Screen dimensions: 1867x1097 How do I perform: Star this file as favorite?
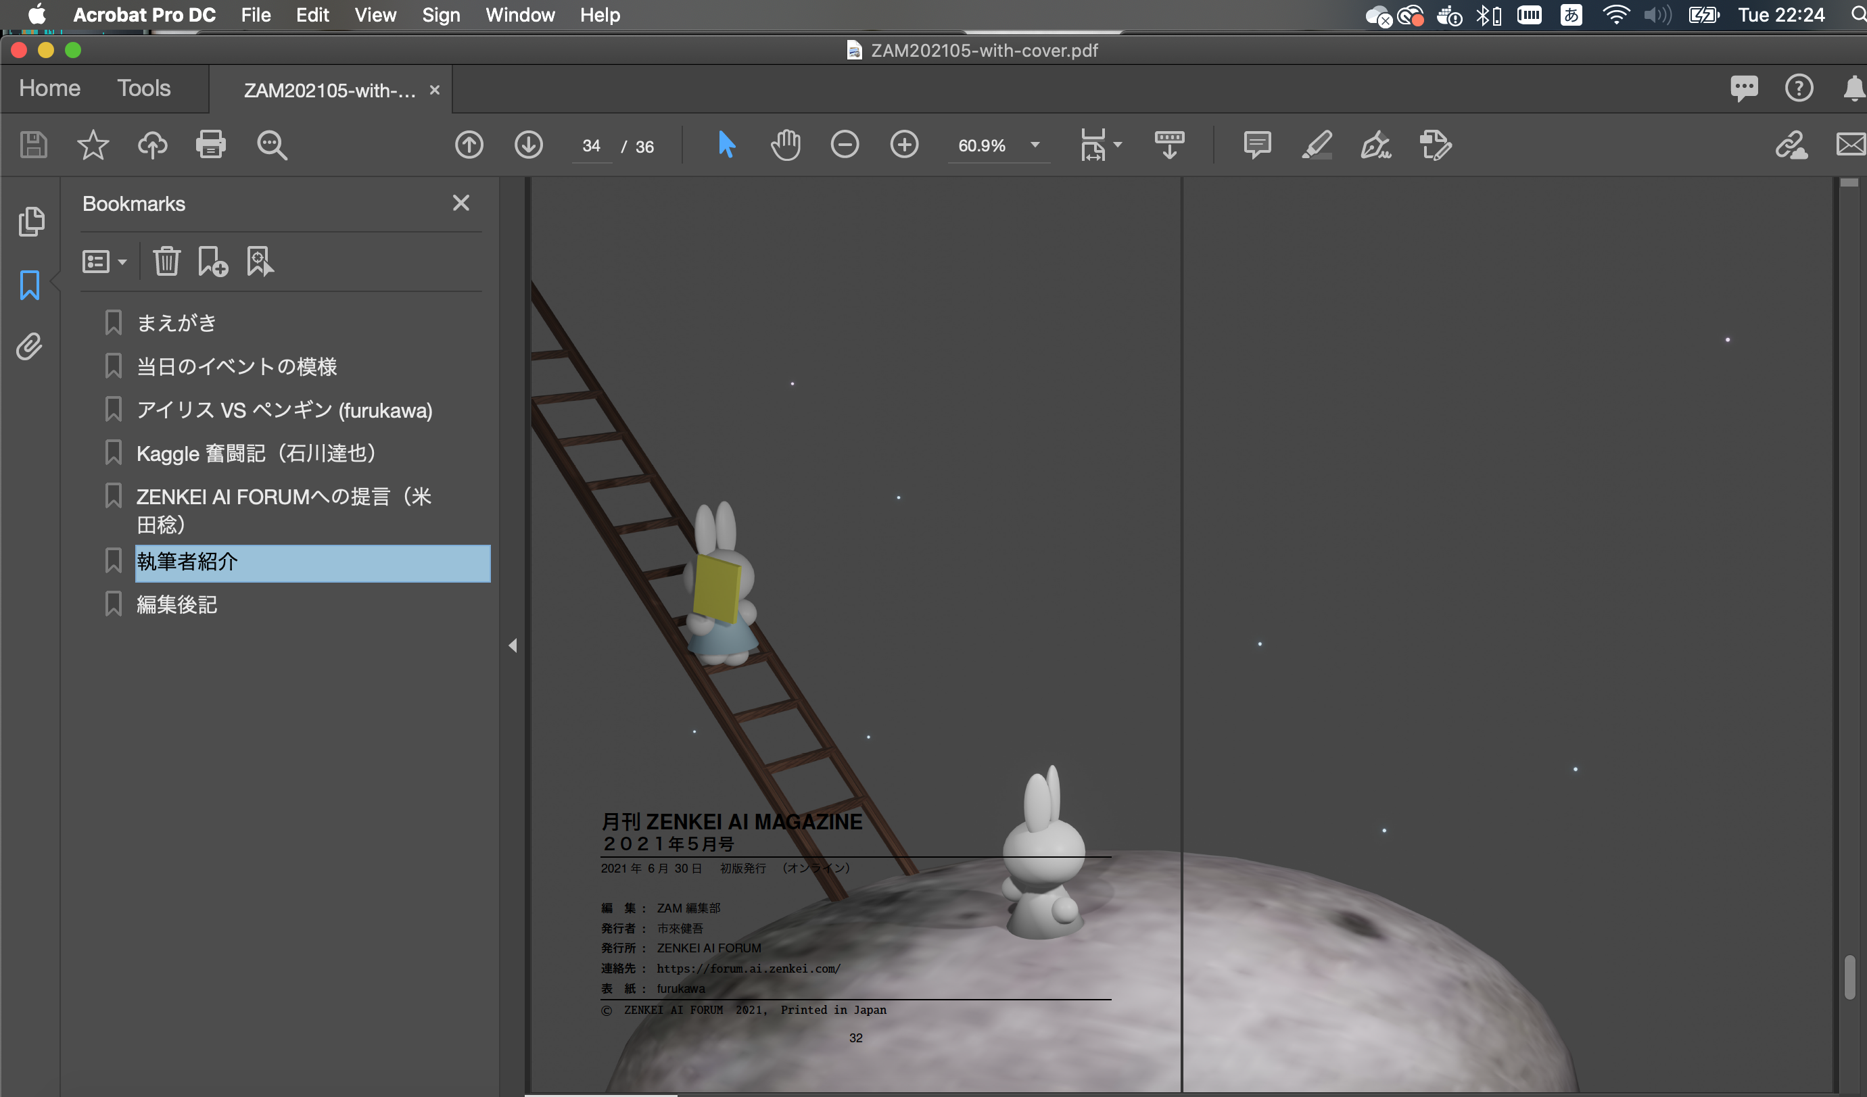pos(93,145)
